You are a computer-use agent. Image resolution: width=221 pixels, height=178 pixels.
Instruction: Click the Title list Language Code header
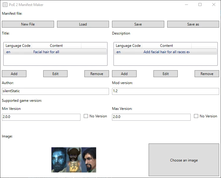point(18,46)
